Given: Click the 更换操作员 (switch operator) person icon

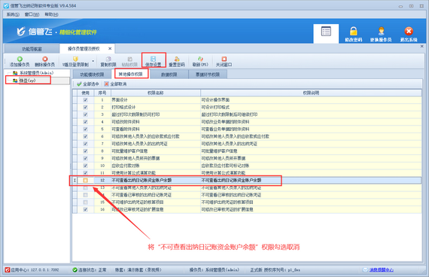Looking at the screenshot, I should tap(381, 31).
